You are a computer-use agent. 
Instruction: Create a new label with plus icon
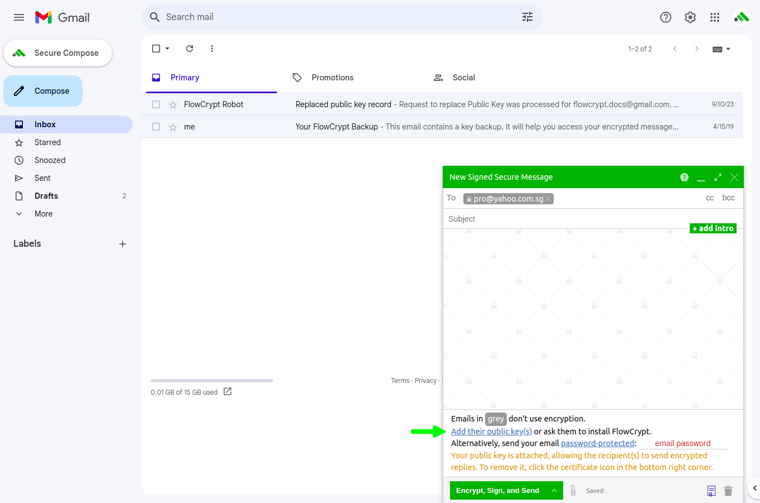123,244
